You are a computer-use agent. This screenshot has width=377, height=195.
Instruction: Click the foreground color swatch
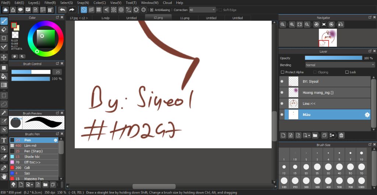point(14,25)
